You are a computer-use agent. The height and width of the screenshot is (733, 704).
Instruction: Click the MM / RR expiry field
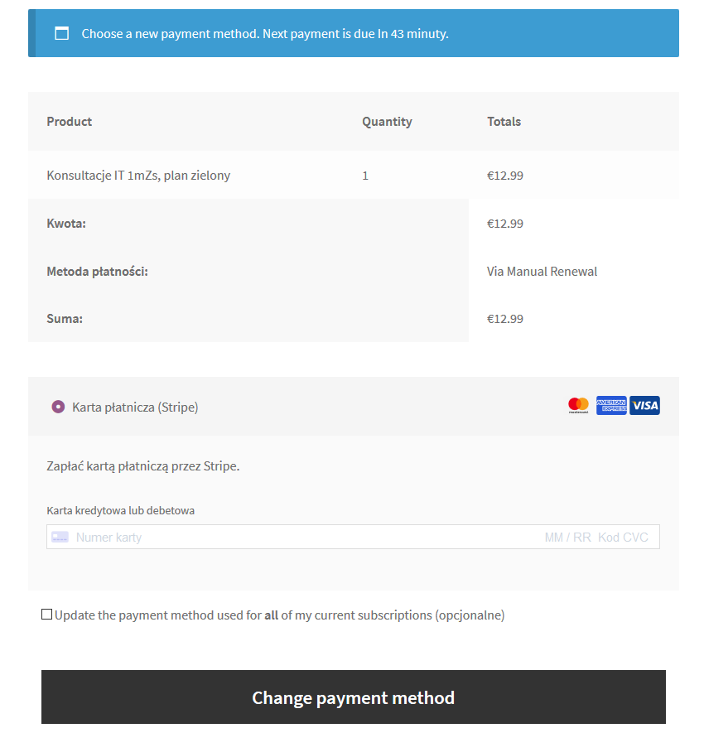coord(567,538)
